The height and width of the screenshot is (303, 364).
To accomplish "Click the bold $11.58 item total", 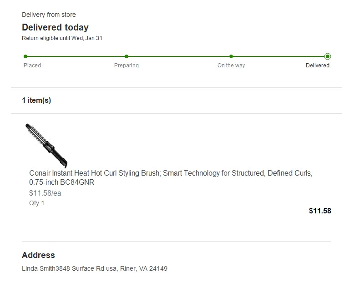I will pos(320,211).
